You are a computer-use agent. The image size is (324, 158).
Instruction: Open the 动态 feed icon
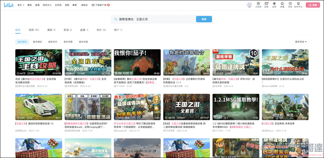click(274, 5)
